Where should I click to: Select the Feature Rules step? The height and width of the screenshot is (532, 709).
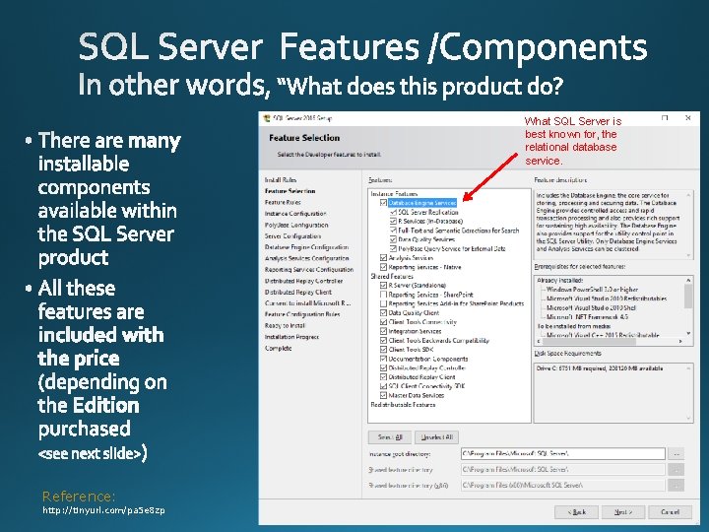[x=283, y=202]
